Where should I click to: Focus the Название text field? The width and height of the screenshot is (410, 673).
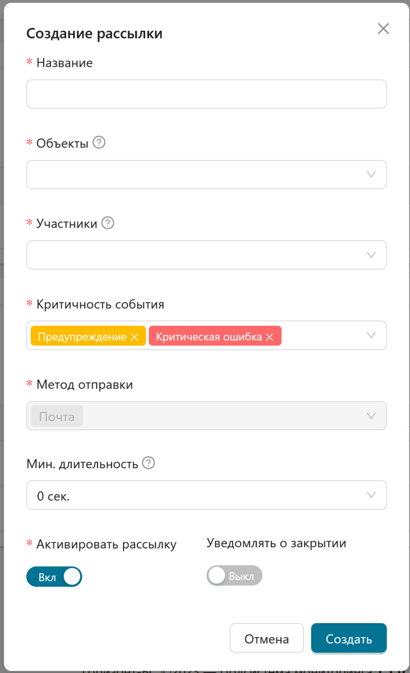click(x=206, y=94)
